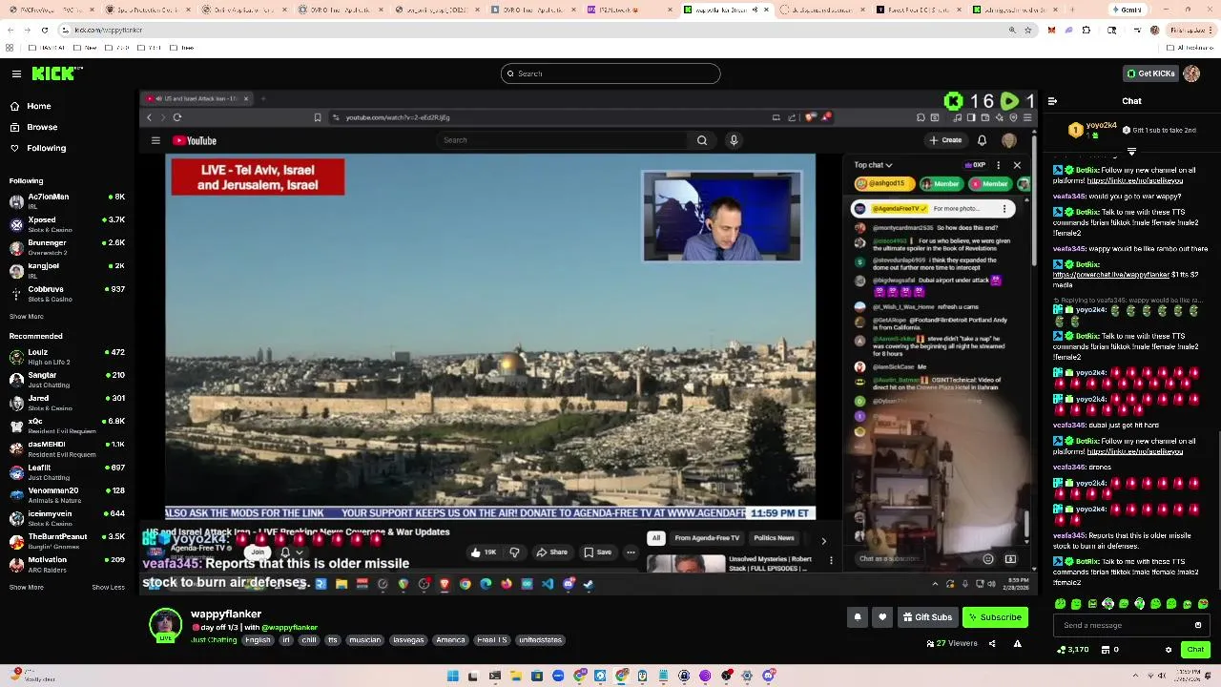Toggle notification bell for wappyflanker
Image resolution: width=1221 pixels, height=687 pixels.
click(857, 617)
